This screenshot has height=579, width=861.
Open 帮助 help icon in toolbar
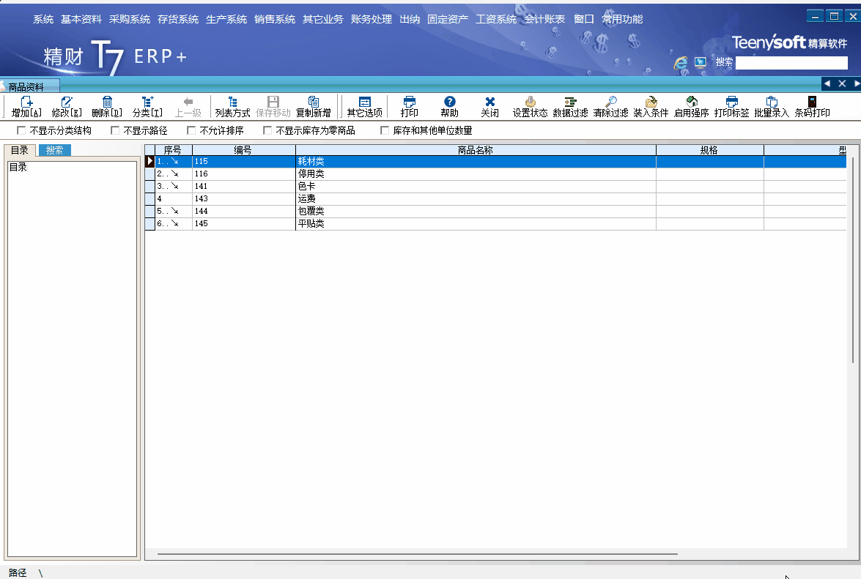pyautogui.click(x=450, y=102)
